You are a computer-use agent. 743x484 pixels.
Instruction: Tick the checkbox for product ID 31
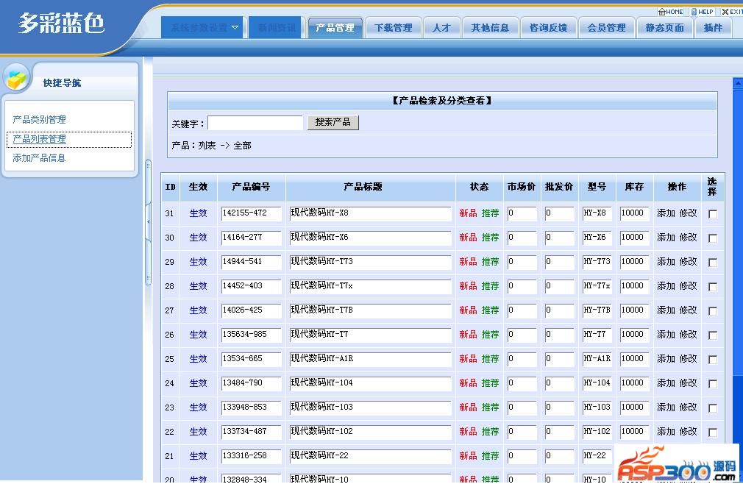click(712, 214)
